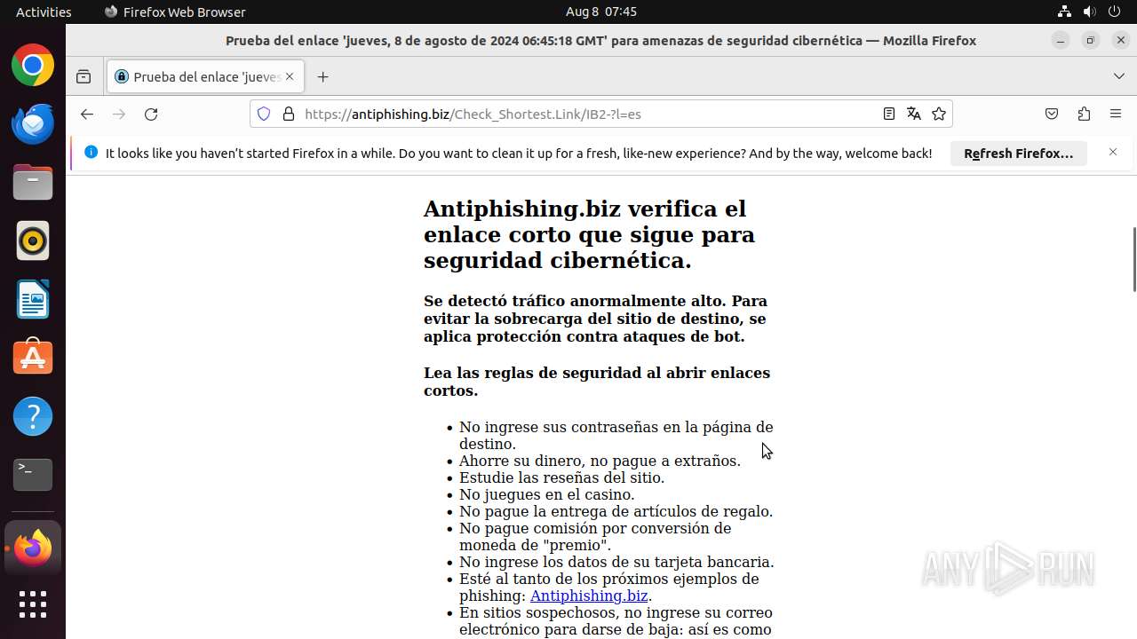The image size is (1137, 639).
Task: Open the volume icon in the top bar
Action: pos(1089,12)
